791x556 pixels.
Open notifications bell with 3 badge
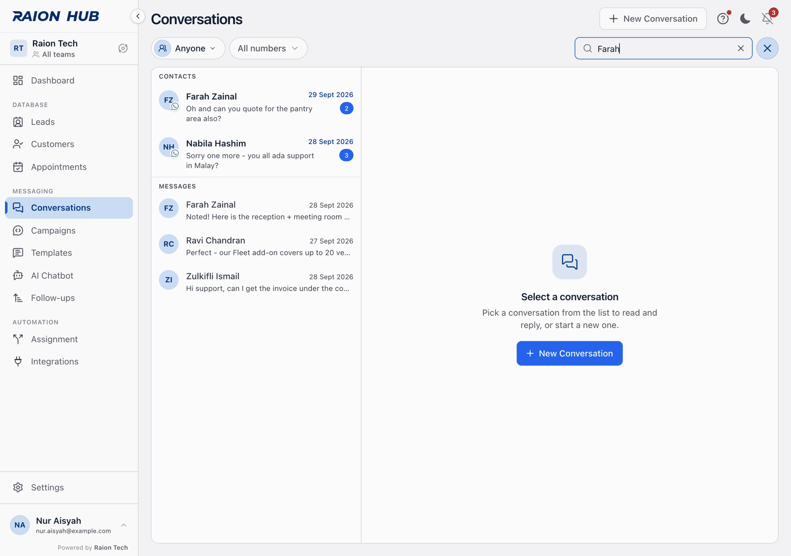click(767, 19)
